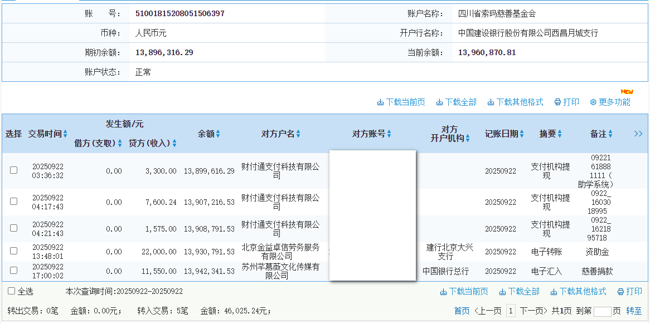Click bottom download all icon
Image resolution: width=650 pixels, height=324 pixels.
[502, 292]
